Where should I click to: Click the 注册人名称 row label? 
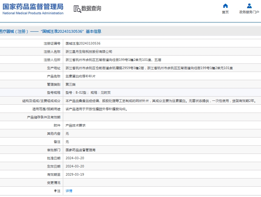click(x=52, y=52)
